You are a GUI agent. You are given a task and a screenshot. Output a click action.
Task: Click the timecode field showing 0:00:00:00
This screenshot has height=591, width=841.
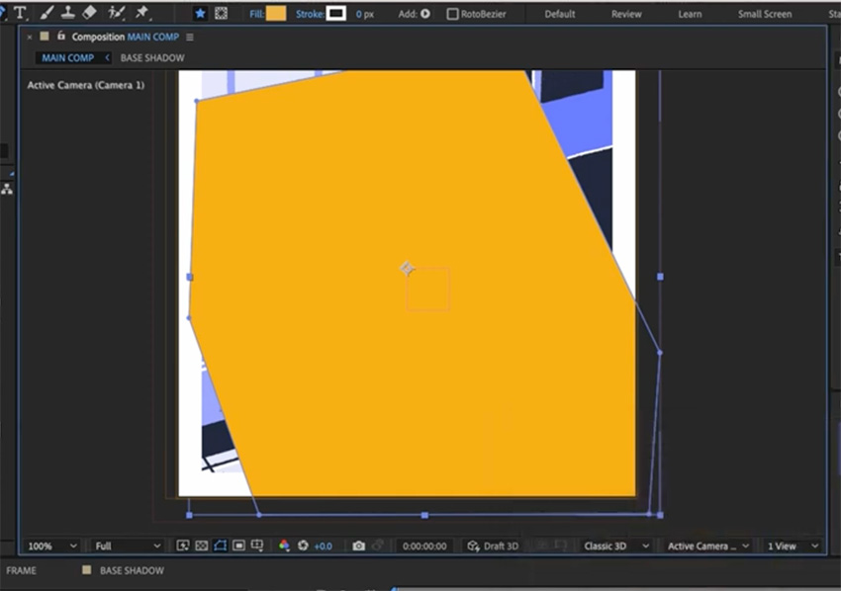click(423, 546)
